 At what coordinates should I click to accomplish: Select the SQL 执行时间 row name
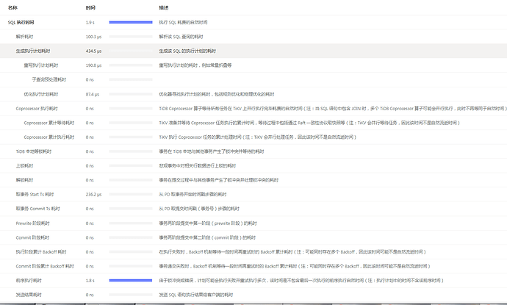click(21, 22)
